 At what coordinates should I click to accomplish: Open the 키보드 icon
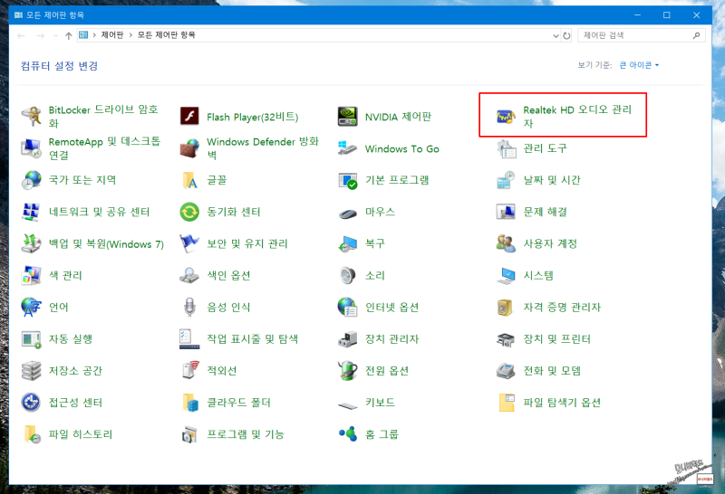click(348, 405)
